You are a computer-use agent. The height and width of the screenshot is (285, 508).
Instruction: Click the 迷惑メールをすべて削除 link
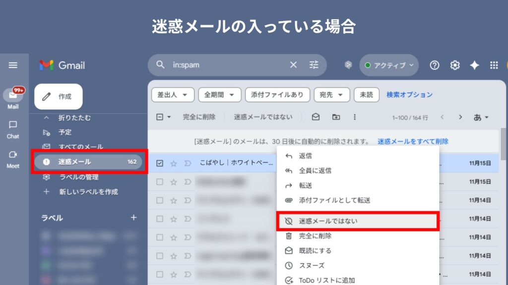coord(413,141)
